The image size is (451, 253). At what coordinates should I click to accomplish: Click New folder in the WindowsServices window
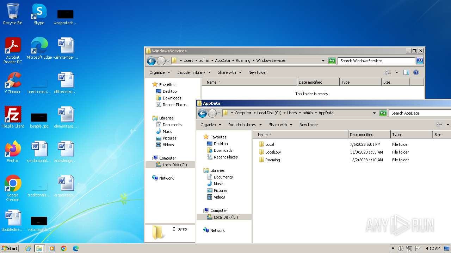[258, 72]
